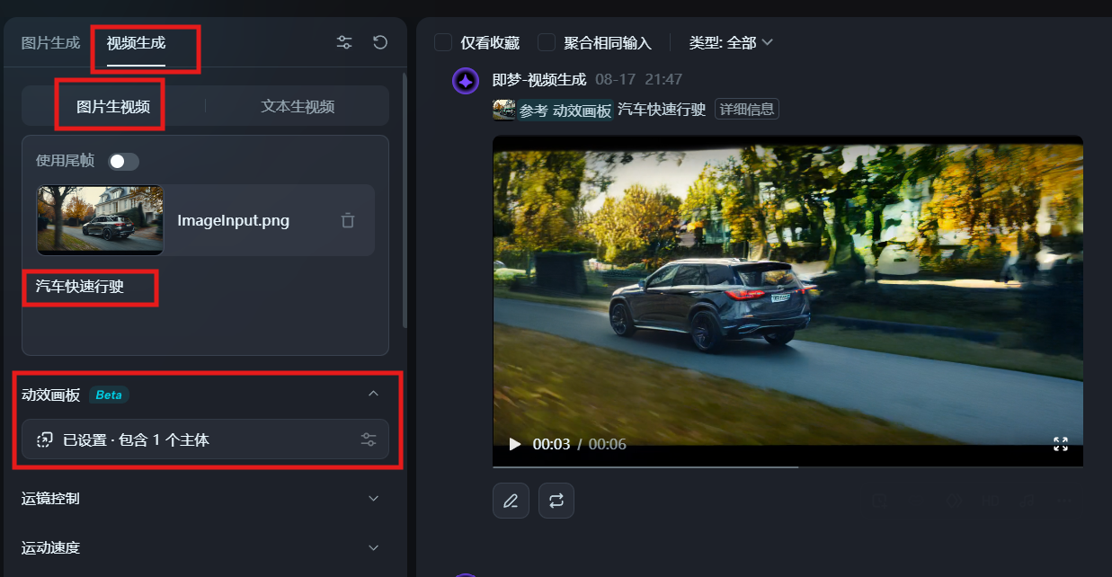Select the 视频生成 tab
The height and width of the screenshot is (577, 1112).
136,42
